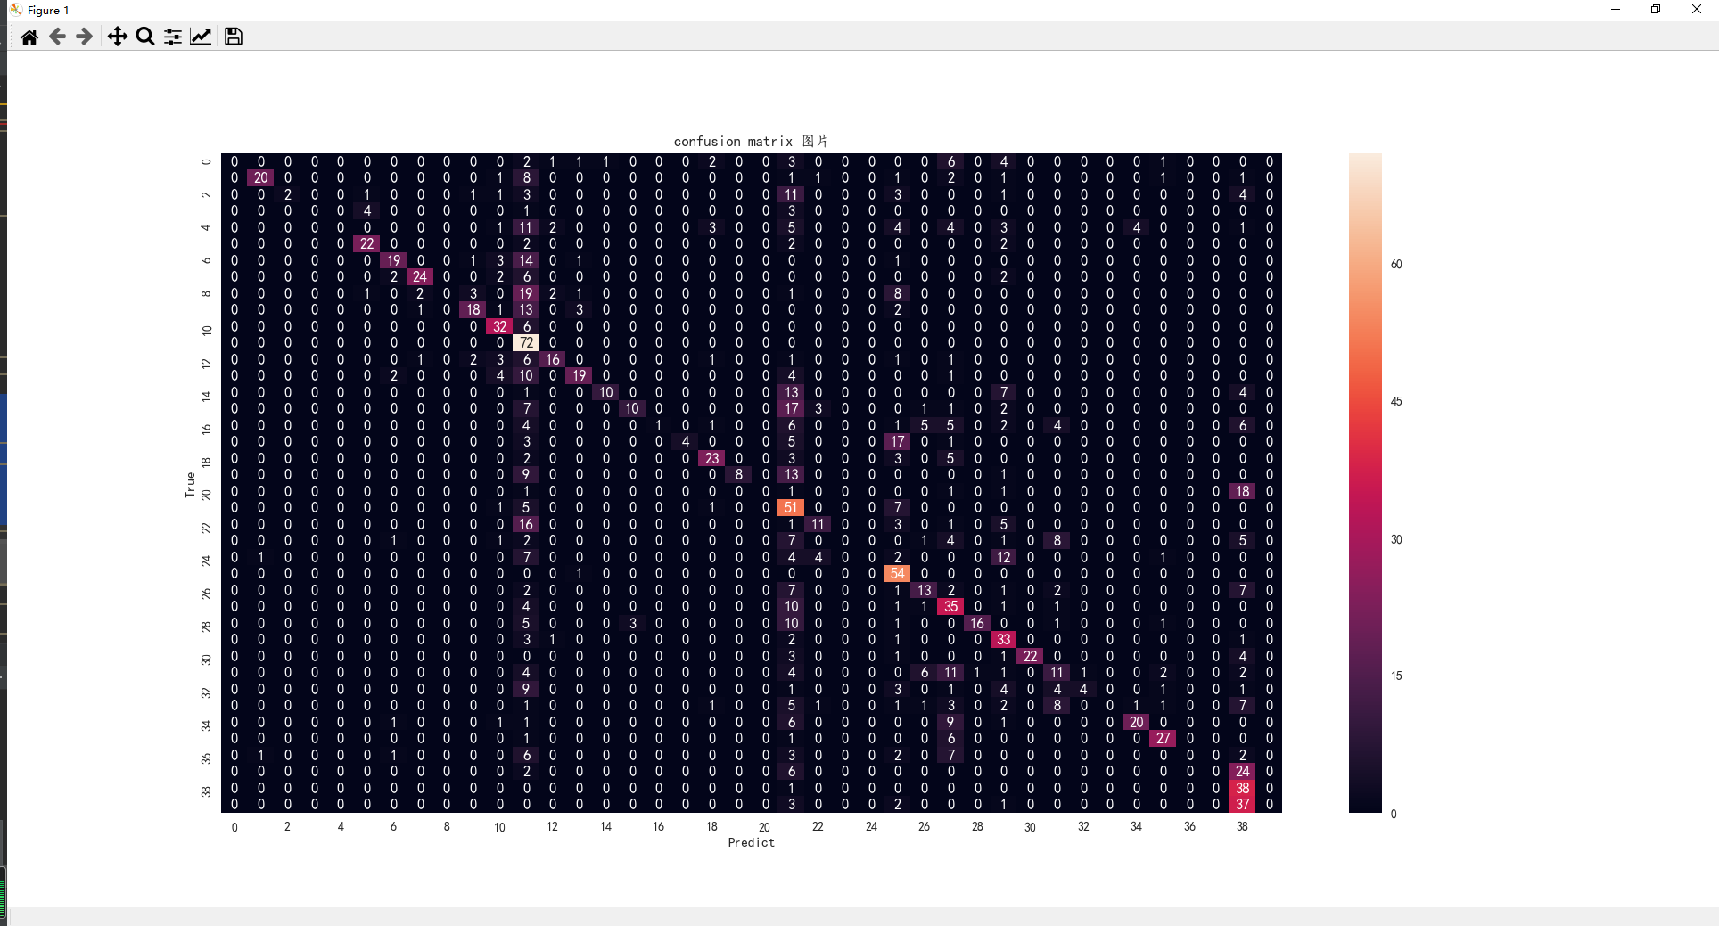Click the Home reset view icon
This screenshot has width=1719, height=926.
coord(29,37)
